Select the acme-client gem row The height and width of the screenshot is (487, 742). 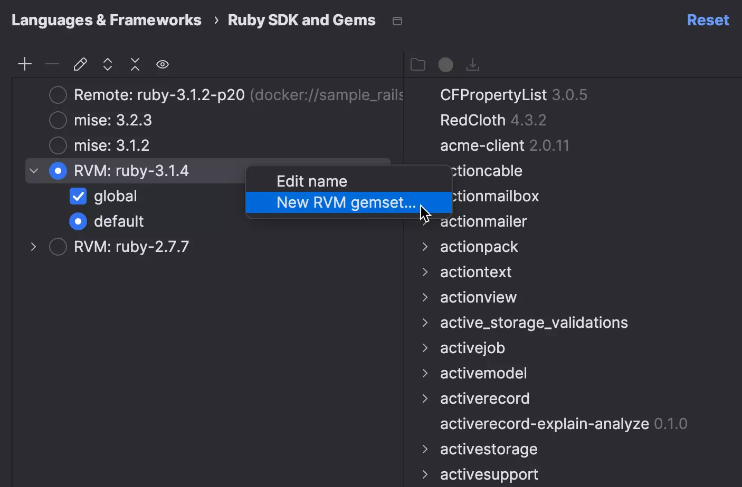505,146
